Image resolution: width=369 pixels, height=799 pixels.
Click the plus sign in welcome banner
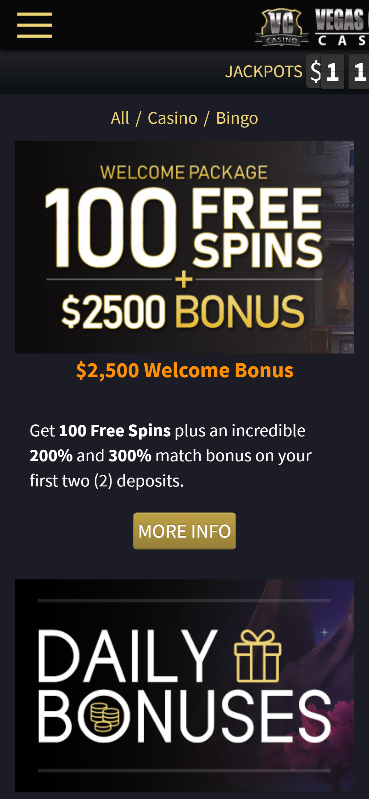(x=184, y=279)
